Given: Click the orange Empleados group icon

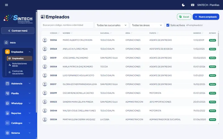Looking at the screenshot, I should [x=7, y=52].
